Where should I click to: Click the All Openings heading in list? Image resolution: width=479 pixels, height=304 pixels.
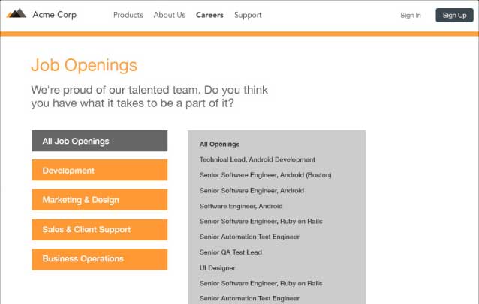pos(219,144)
